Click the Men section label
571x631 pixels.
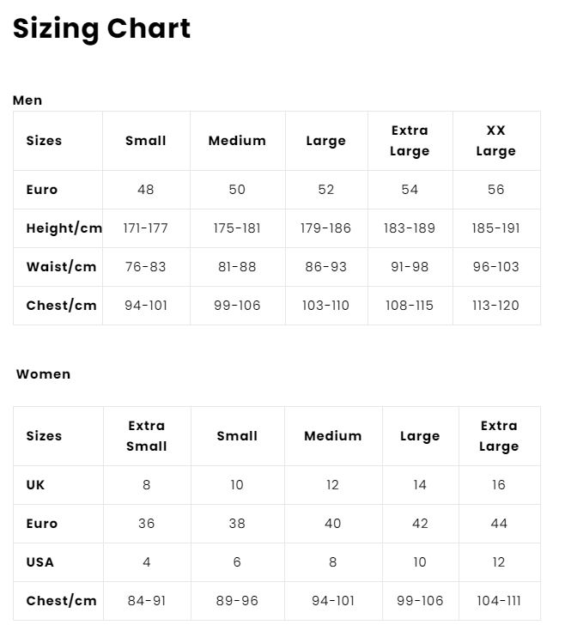tap(27, 100)
